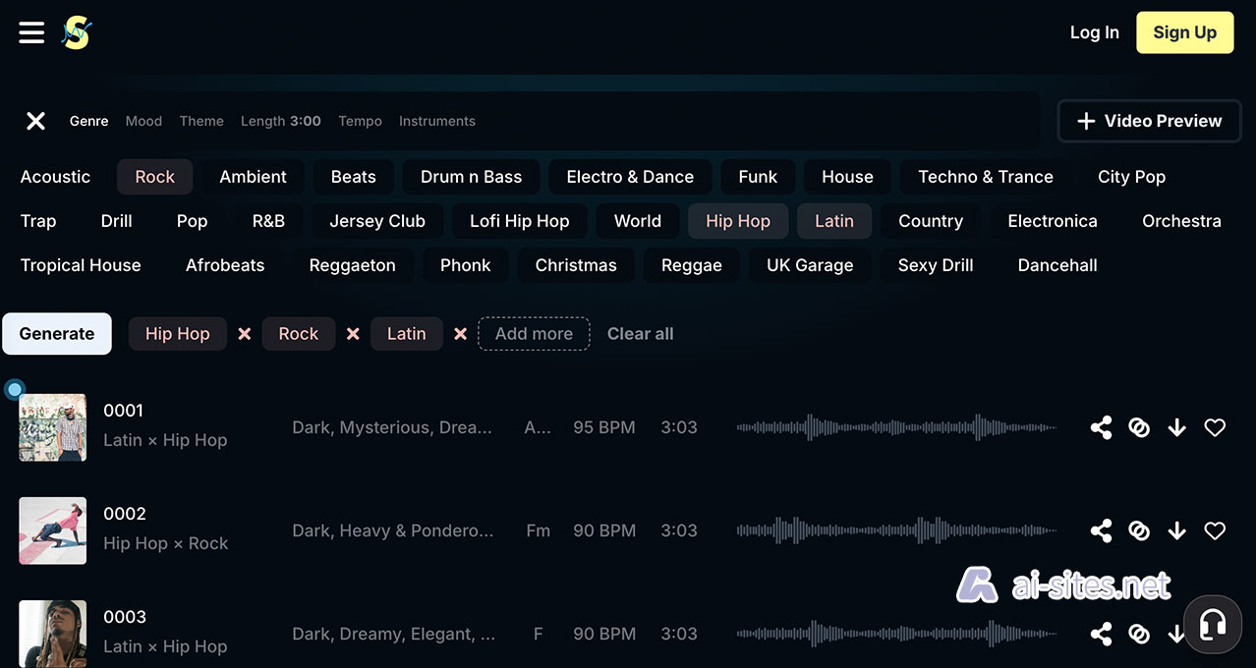The width and height of the screenshot is (1256, 668).
Task: Remove the Hip Hop selected tag
Action: 245,334
